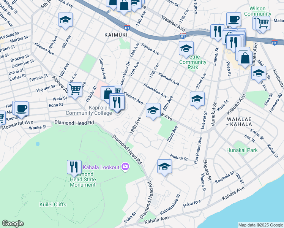Click the Poka St street label
This screenshot has height=228, width=284.
[130, 217]
